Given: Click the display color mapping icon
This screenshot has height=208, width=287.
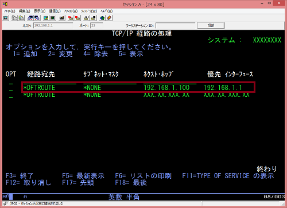Looking at the screenshot, I should pos(46,18).
